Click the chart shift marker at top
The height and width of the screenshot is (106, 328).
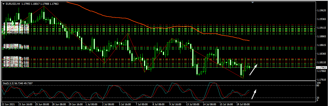252,2
